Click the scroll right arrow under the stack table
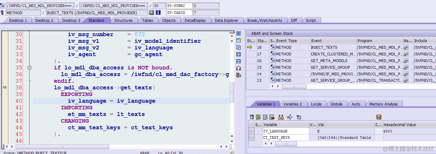Screen dimensions: 436x154 click(277, 86)
